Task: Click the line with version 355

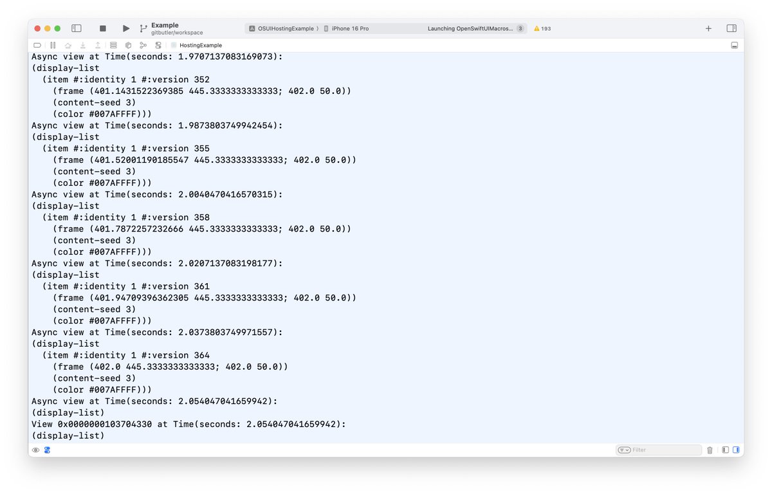Action: coord(126,149)
